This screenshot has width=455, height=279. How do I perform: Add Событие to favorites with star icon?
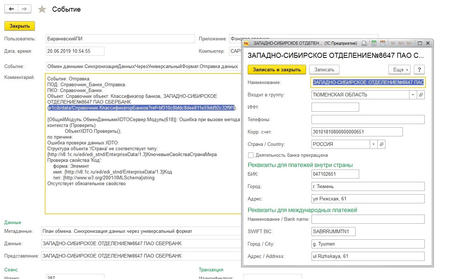42,9
